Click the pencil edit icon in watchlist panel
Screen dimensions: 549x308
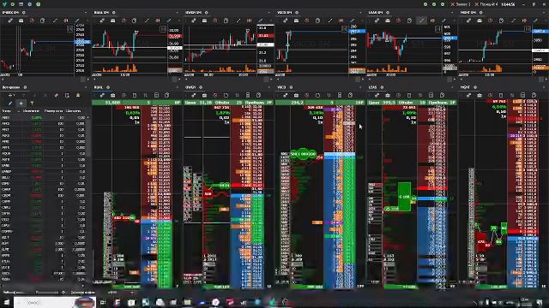[x=10, y=103]
